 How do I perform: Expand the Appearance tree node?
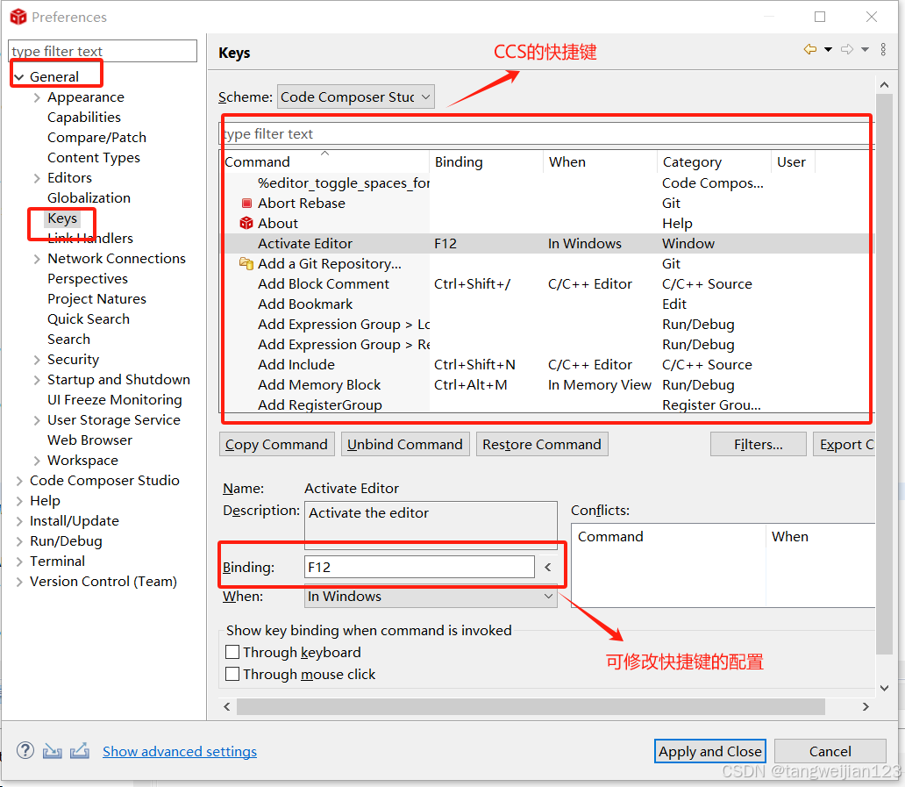37,97
